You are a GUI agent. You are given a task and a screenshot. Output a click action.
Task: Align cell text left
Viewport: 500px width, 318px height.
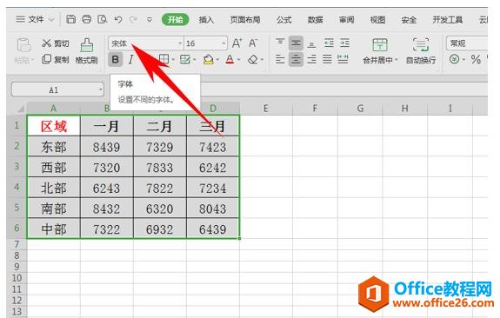[280, 59]
